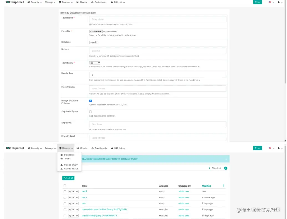Screen dimensions: 287x219
Task: Open Charts in the navbar above the tables list
Action: pyautogui.click(x=82, y=148)
